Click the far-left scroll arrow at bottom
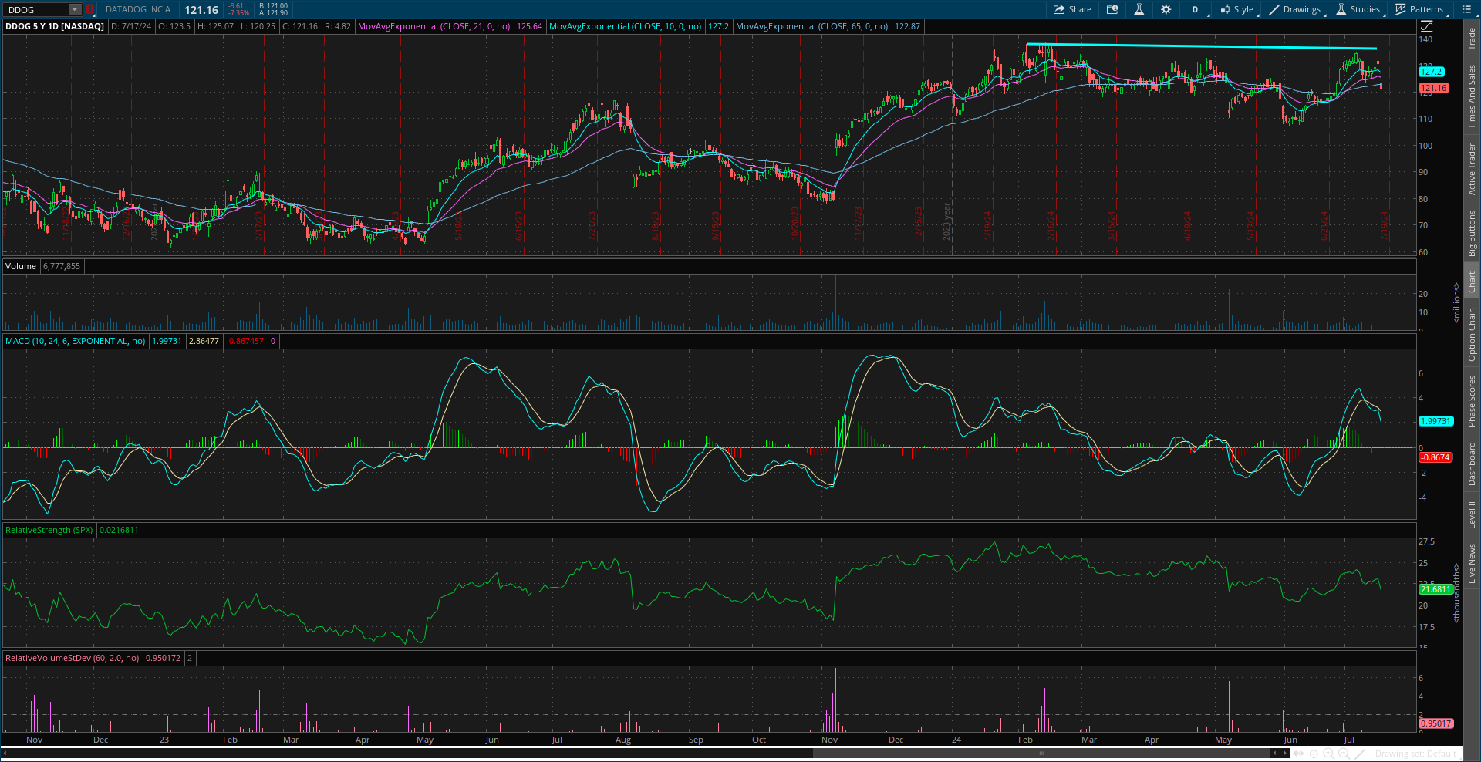1481x762 pixels. point(5,754)
